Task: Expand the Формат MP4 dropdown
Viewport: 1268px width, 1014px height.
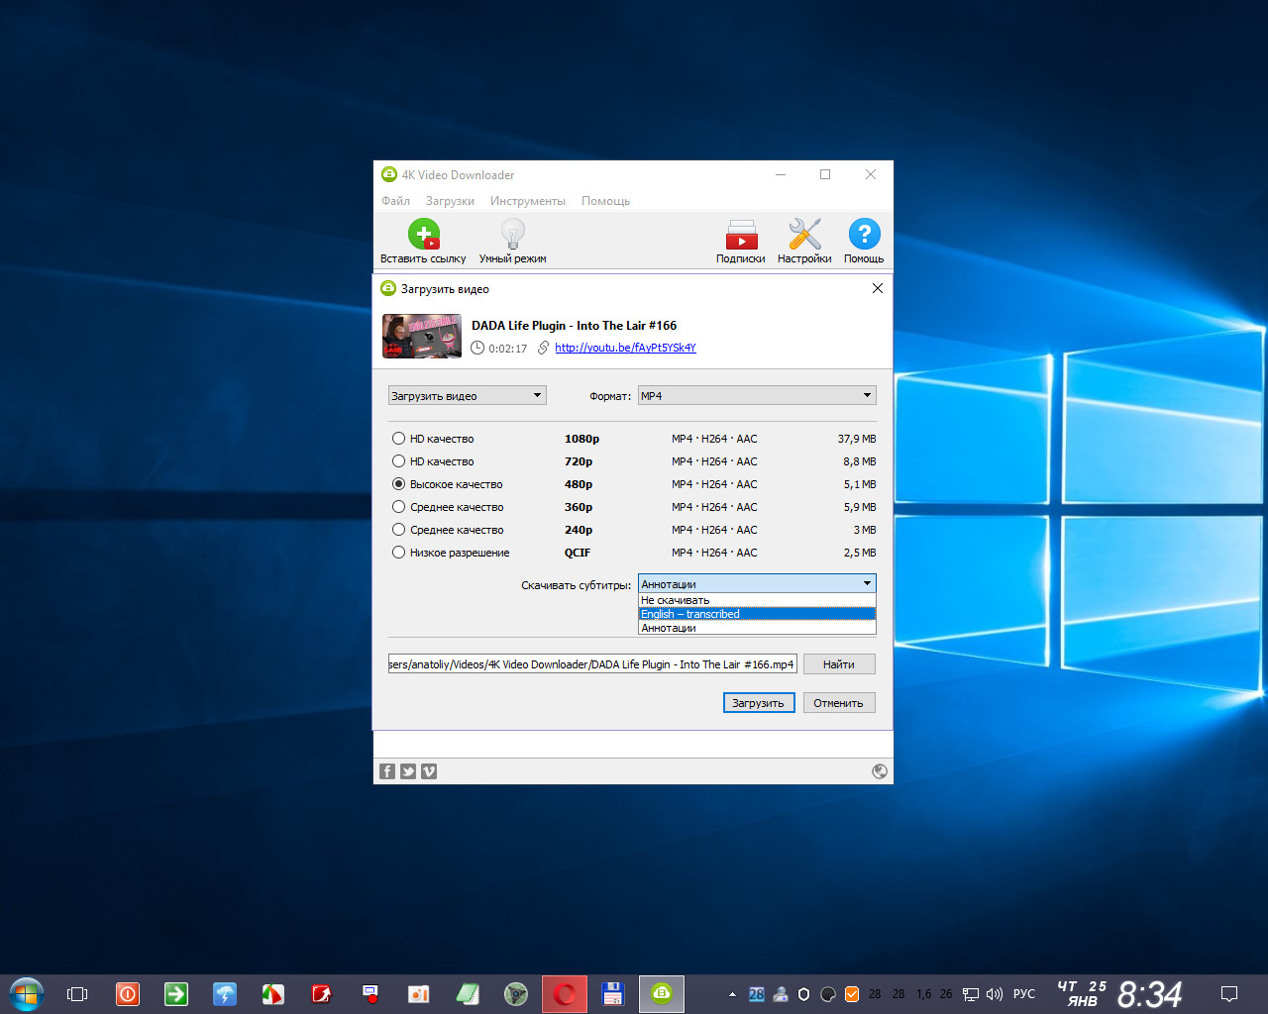Action: [x=757, y=395]
